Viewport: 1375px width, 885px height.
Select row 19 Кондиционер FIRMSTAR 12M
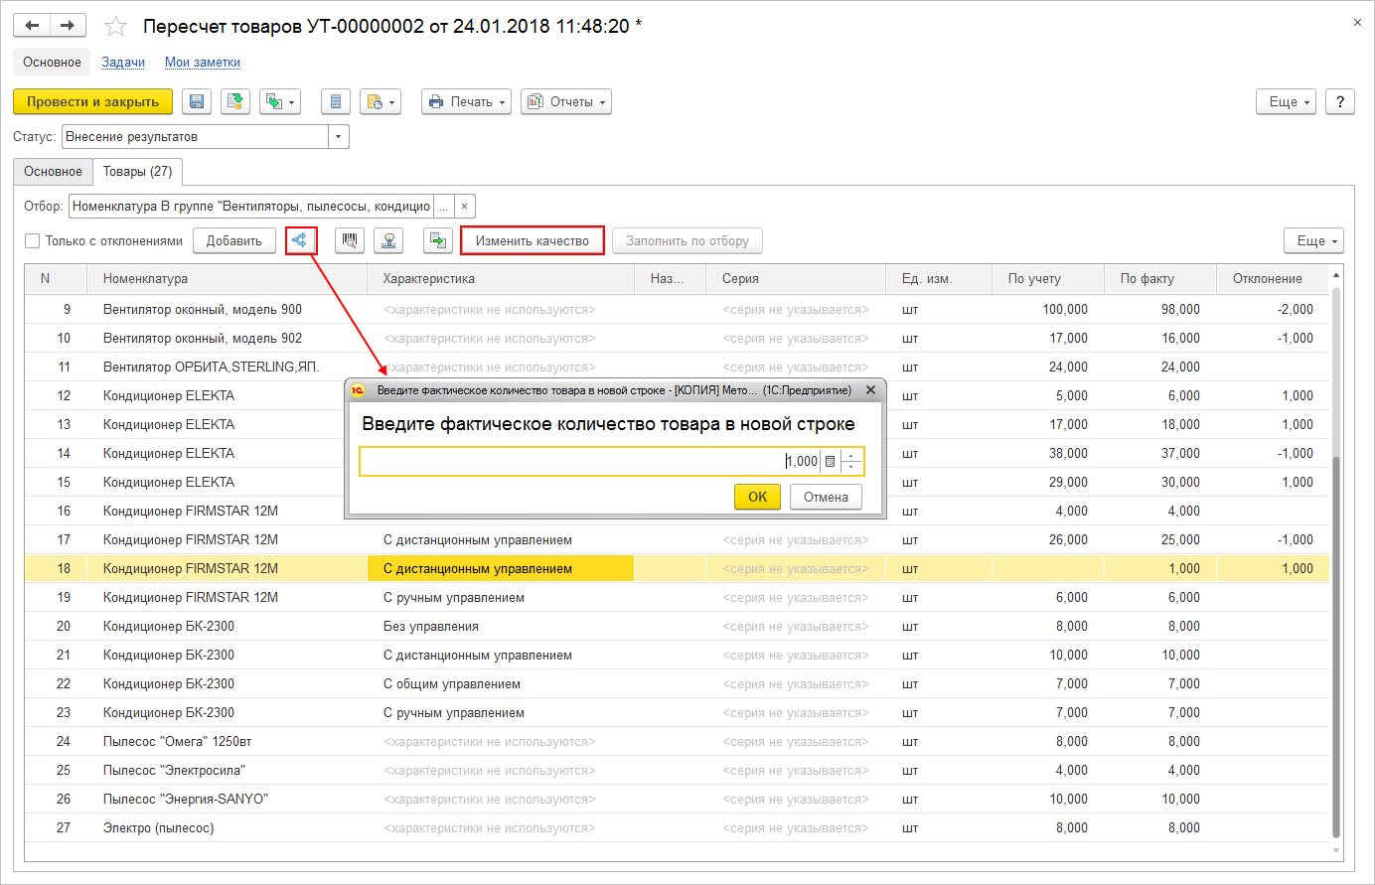pyautogui.click(x=677, y=597)
